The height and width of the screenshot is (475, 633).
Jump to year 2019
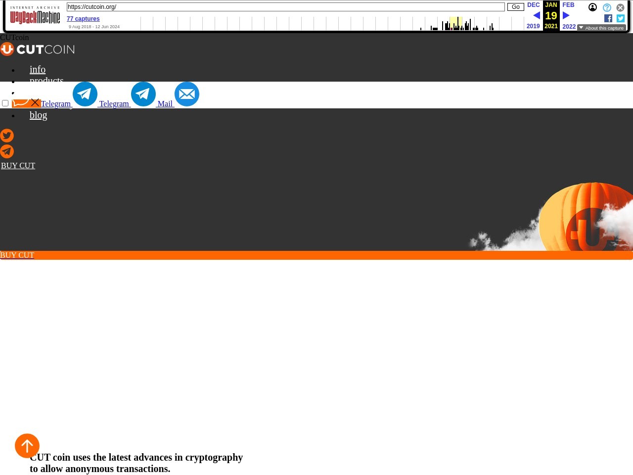click(x=533, y=26)
